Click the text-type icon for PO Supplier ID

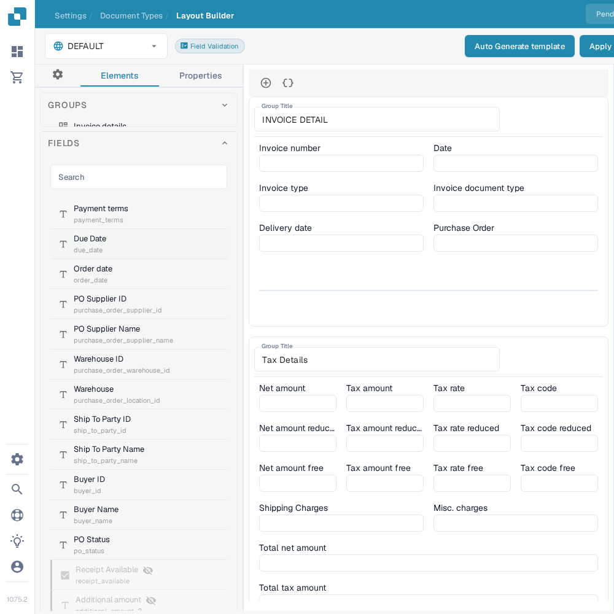tap(63, 305)
